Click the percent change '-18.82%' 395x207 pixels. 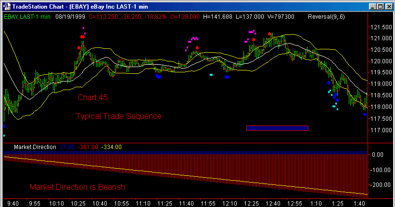click(x=155, y=17)
